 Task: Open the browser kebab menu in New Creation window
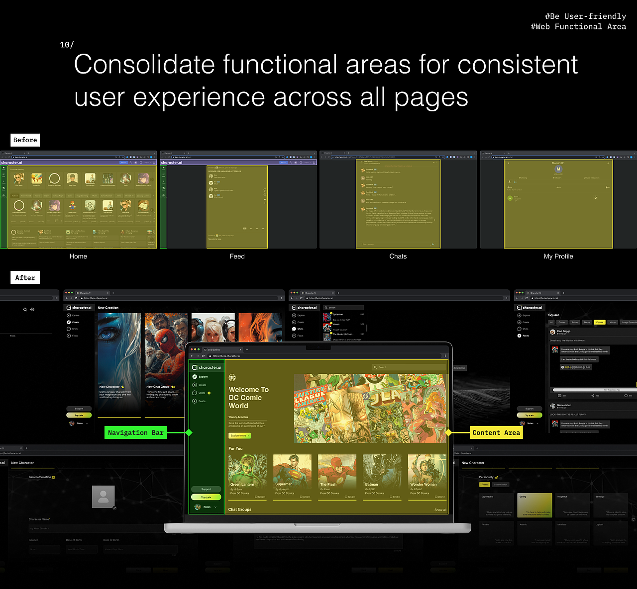pyautogui.click(x=281, y=298)
